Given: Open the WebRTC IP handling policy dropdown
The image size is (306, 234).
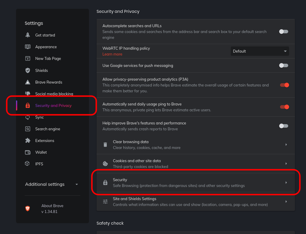Looking at the screenshot, I should [260, 51].
